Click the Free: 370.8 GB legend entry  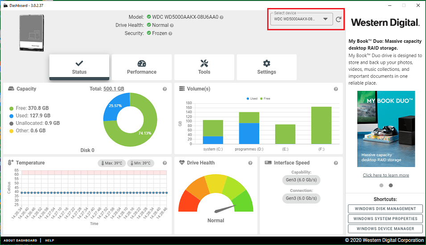(x=29, y=108)
